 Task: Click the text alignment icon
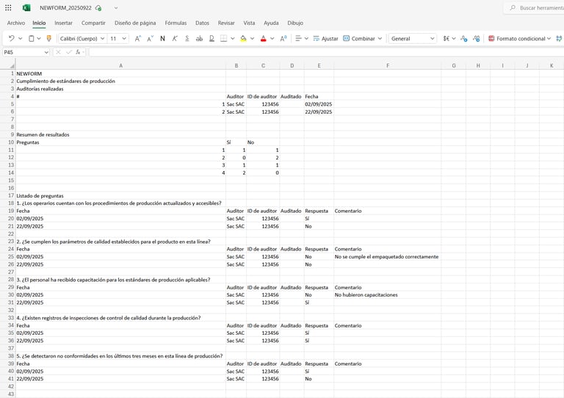298,38
